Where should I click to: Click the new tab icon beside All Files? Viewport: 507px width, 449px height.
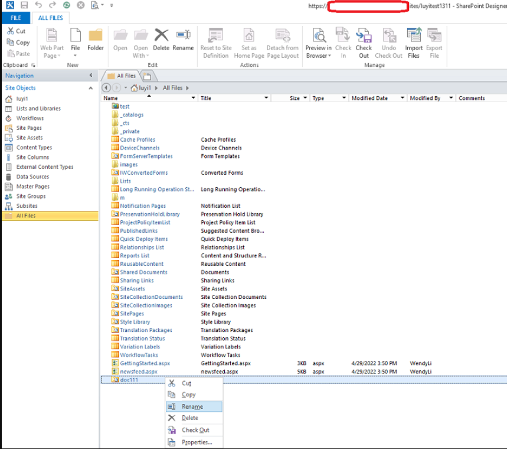(147, 76)
